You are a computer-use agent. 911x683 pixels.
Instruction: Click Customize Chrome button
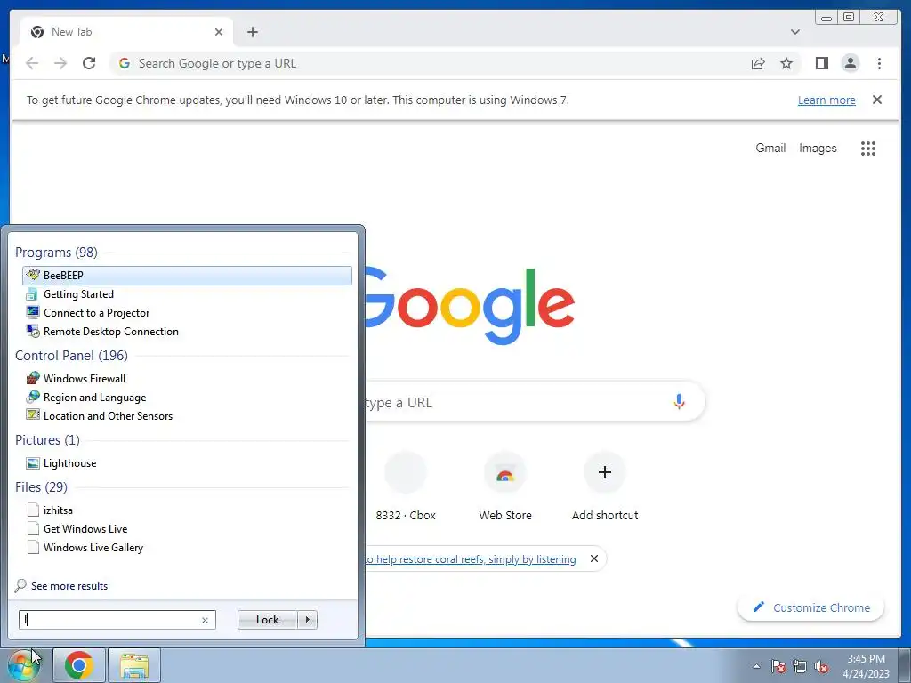(810, 607)
